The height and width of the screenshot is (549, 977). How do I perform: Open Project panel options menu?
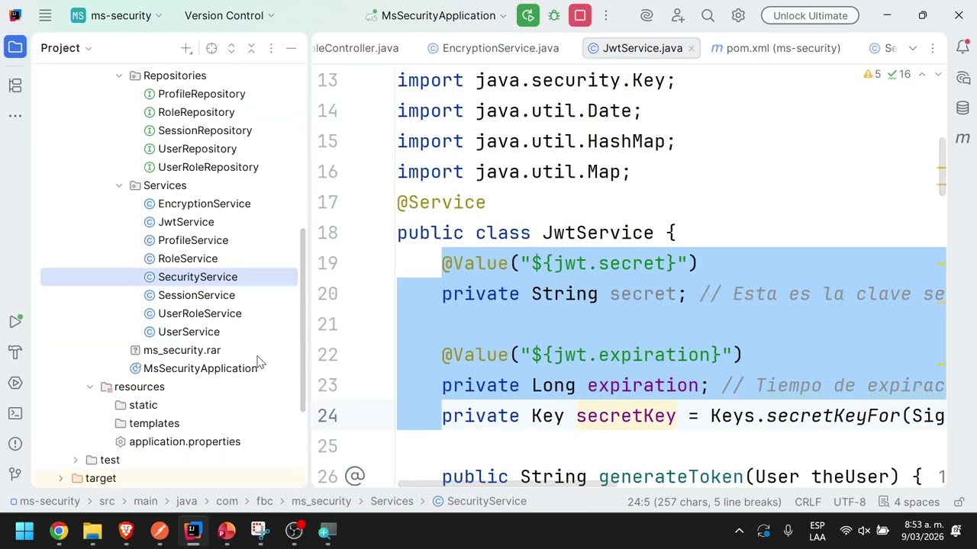tap(271, 48)
